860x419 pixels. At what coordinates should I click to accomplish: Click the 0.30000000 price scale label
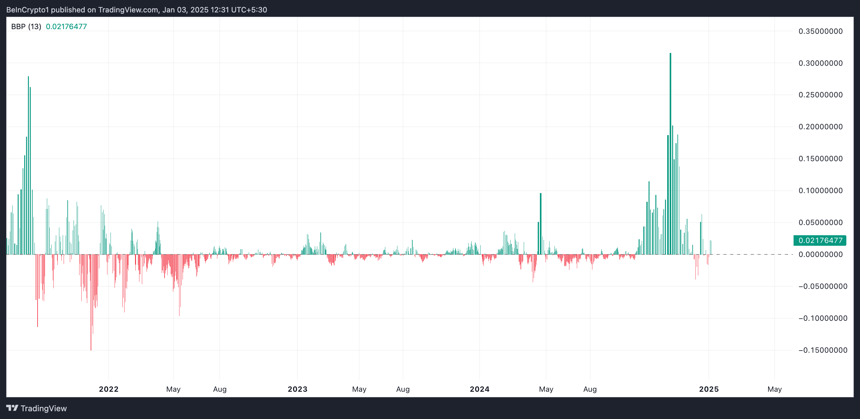pyautogui.click(x=820, y=63)
